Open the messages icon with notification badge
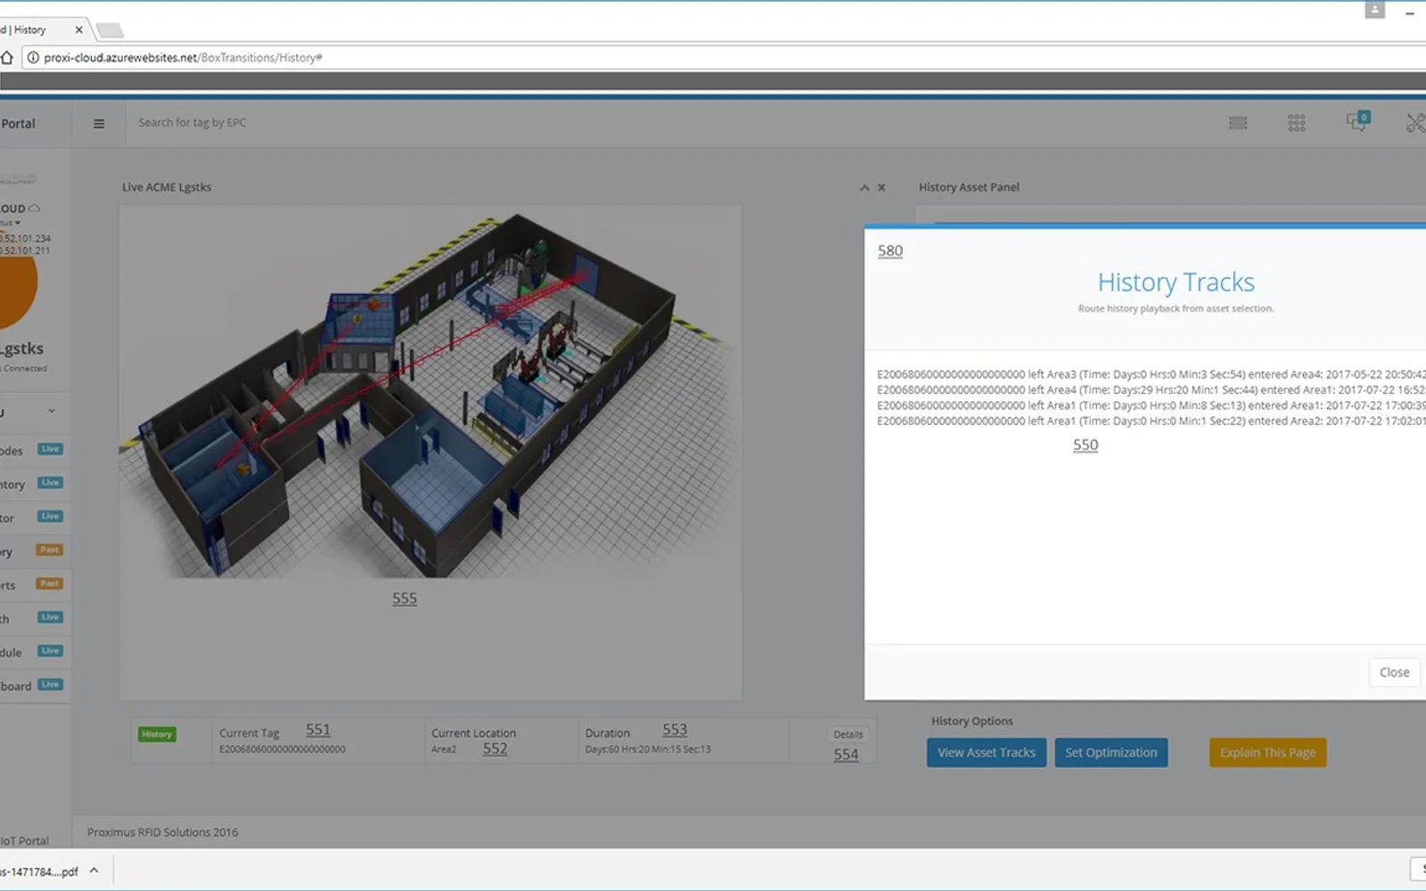This screenshot has width=1426, height=891. [x=1357, y=121]
